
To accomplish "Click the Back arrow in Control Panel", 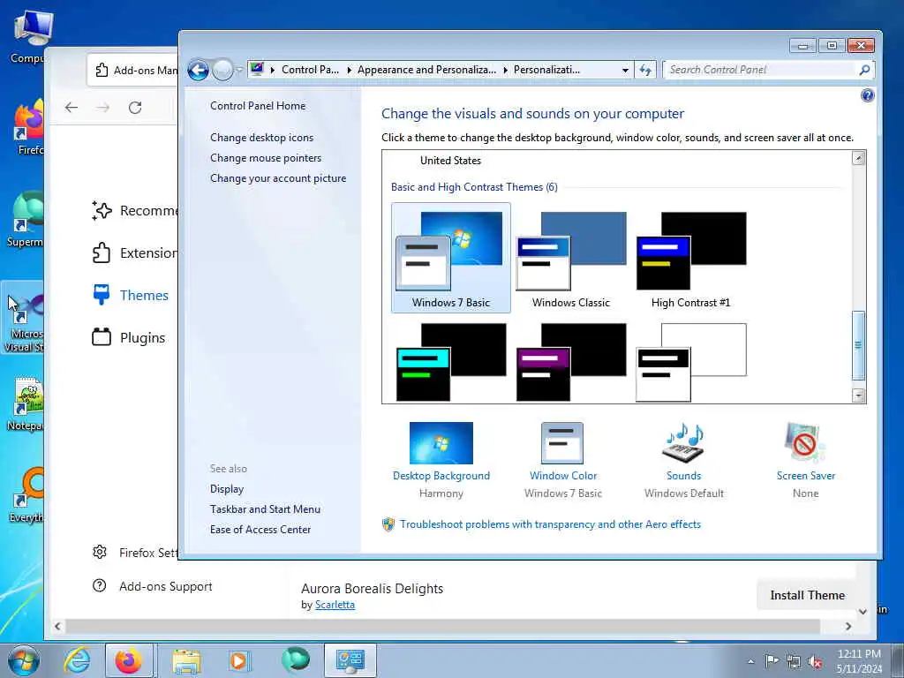I will (198, 71).
